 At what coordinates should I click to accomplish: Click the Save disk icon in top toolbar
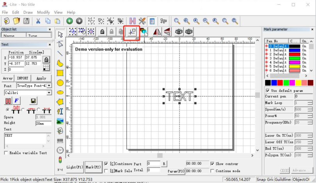click(26, 21)
